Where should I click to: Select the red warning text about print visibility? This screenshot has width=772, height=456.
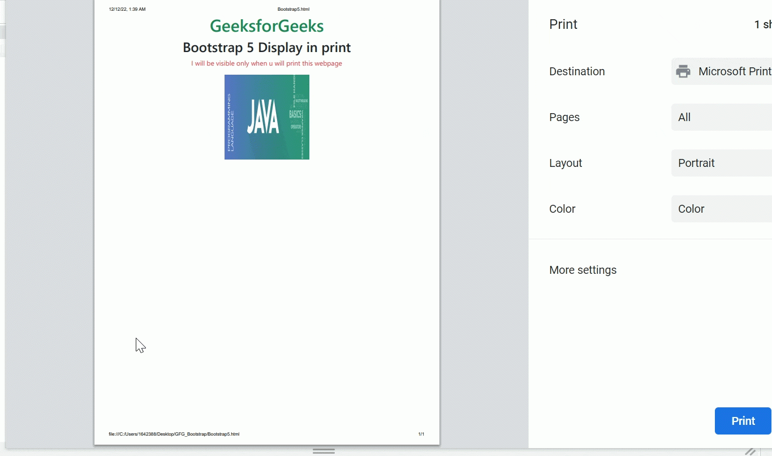266,63
